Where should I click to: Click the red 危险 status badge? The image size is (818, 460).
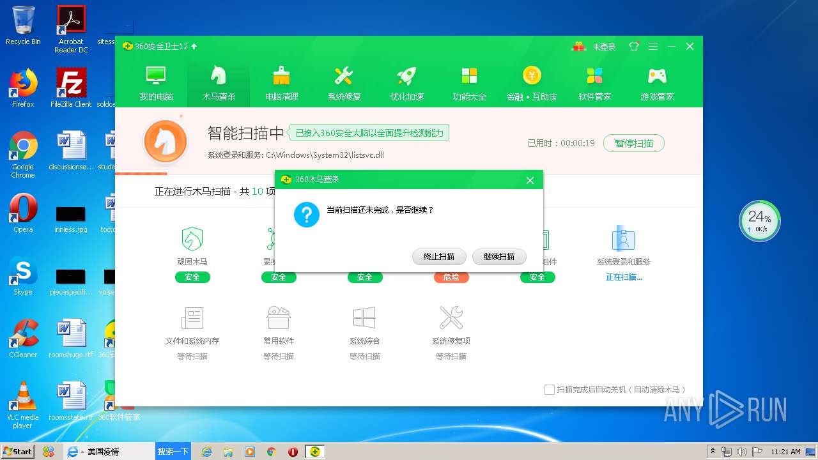(x=451, y=277)
